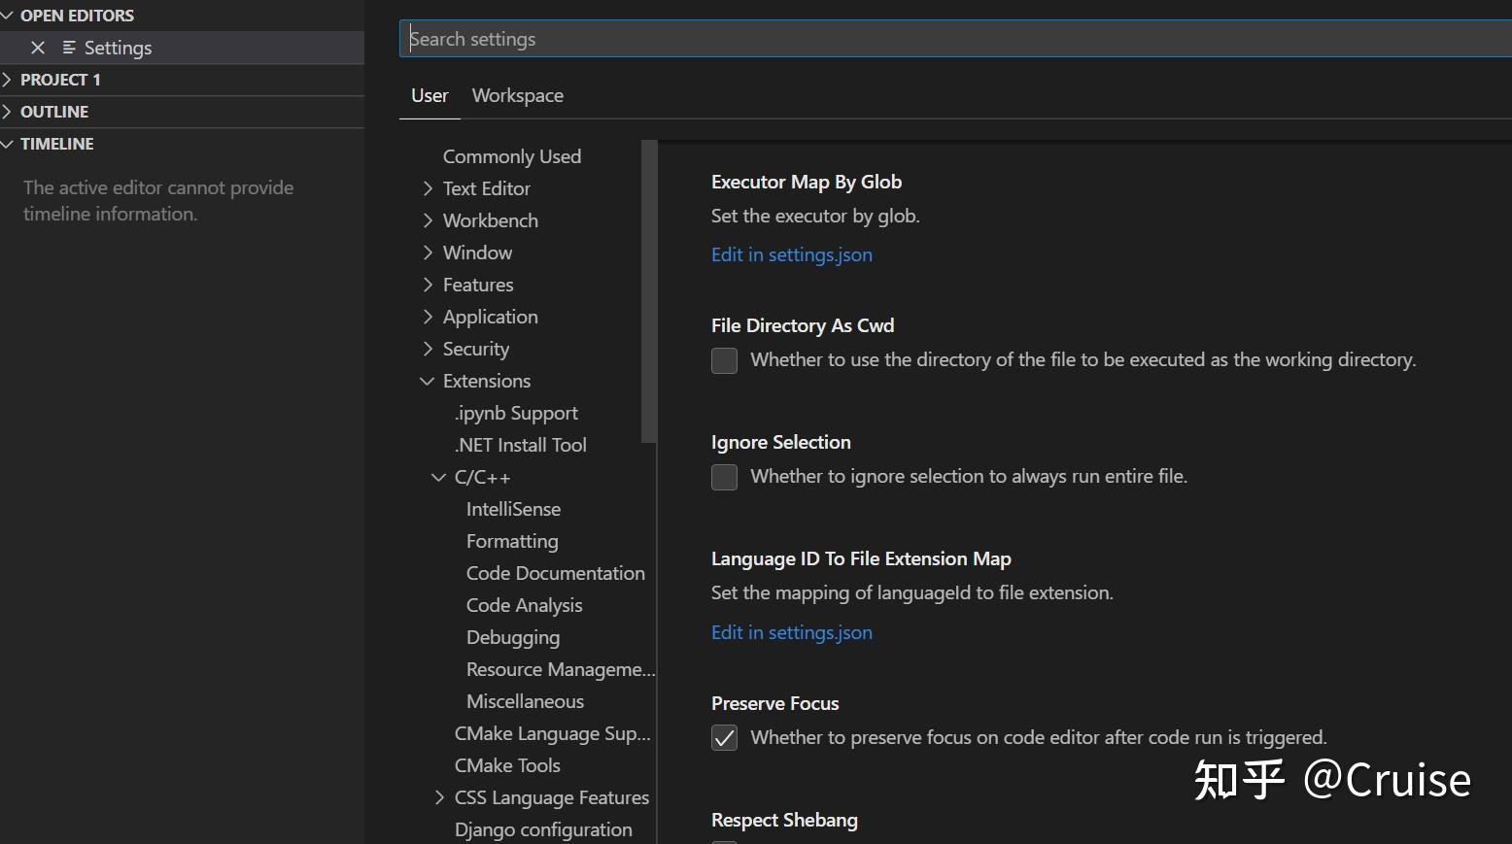The width and height of the screenshot is (1512, 844).
Task: Expand the PROJECT 1 section
Action: pyautogui.click(x=10, y=79)
